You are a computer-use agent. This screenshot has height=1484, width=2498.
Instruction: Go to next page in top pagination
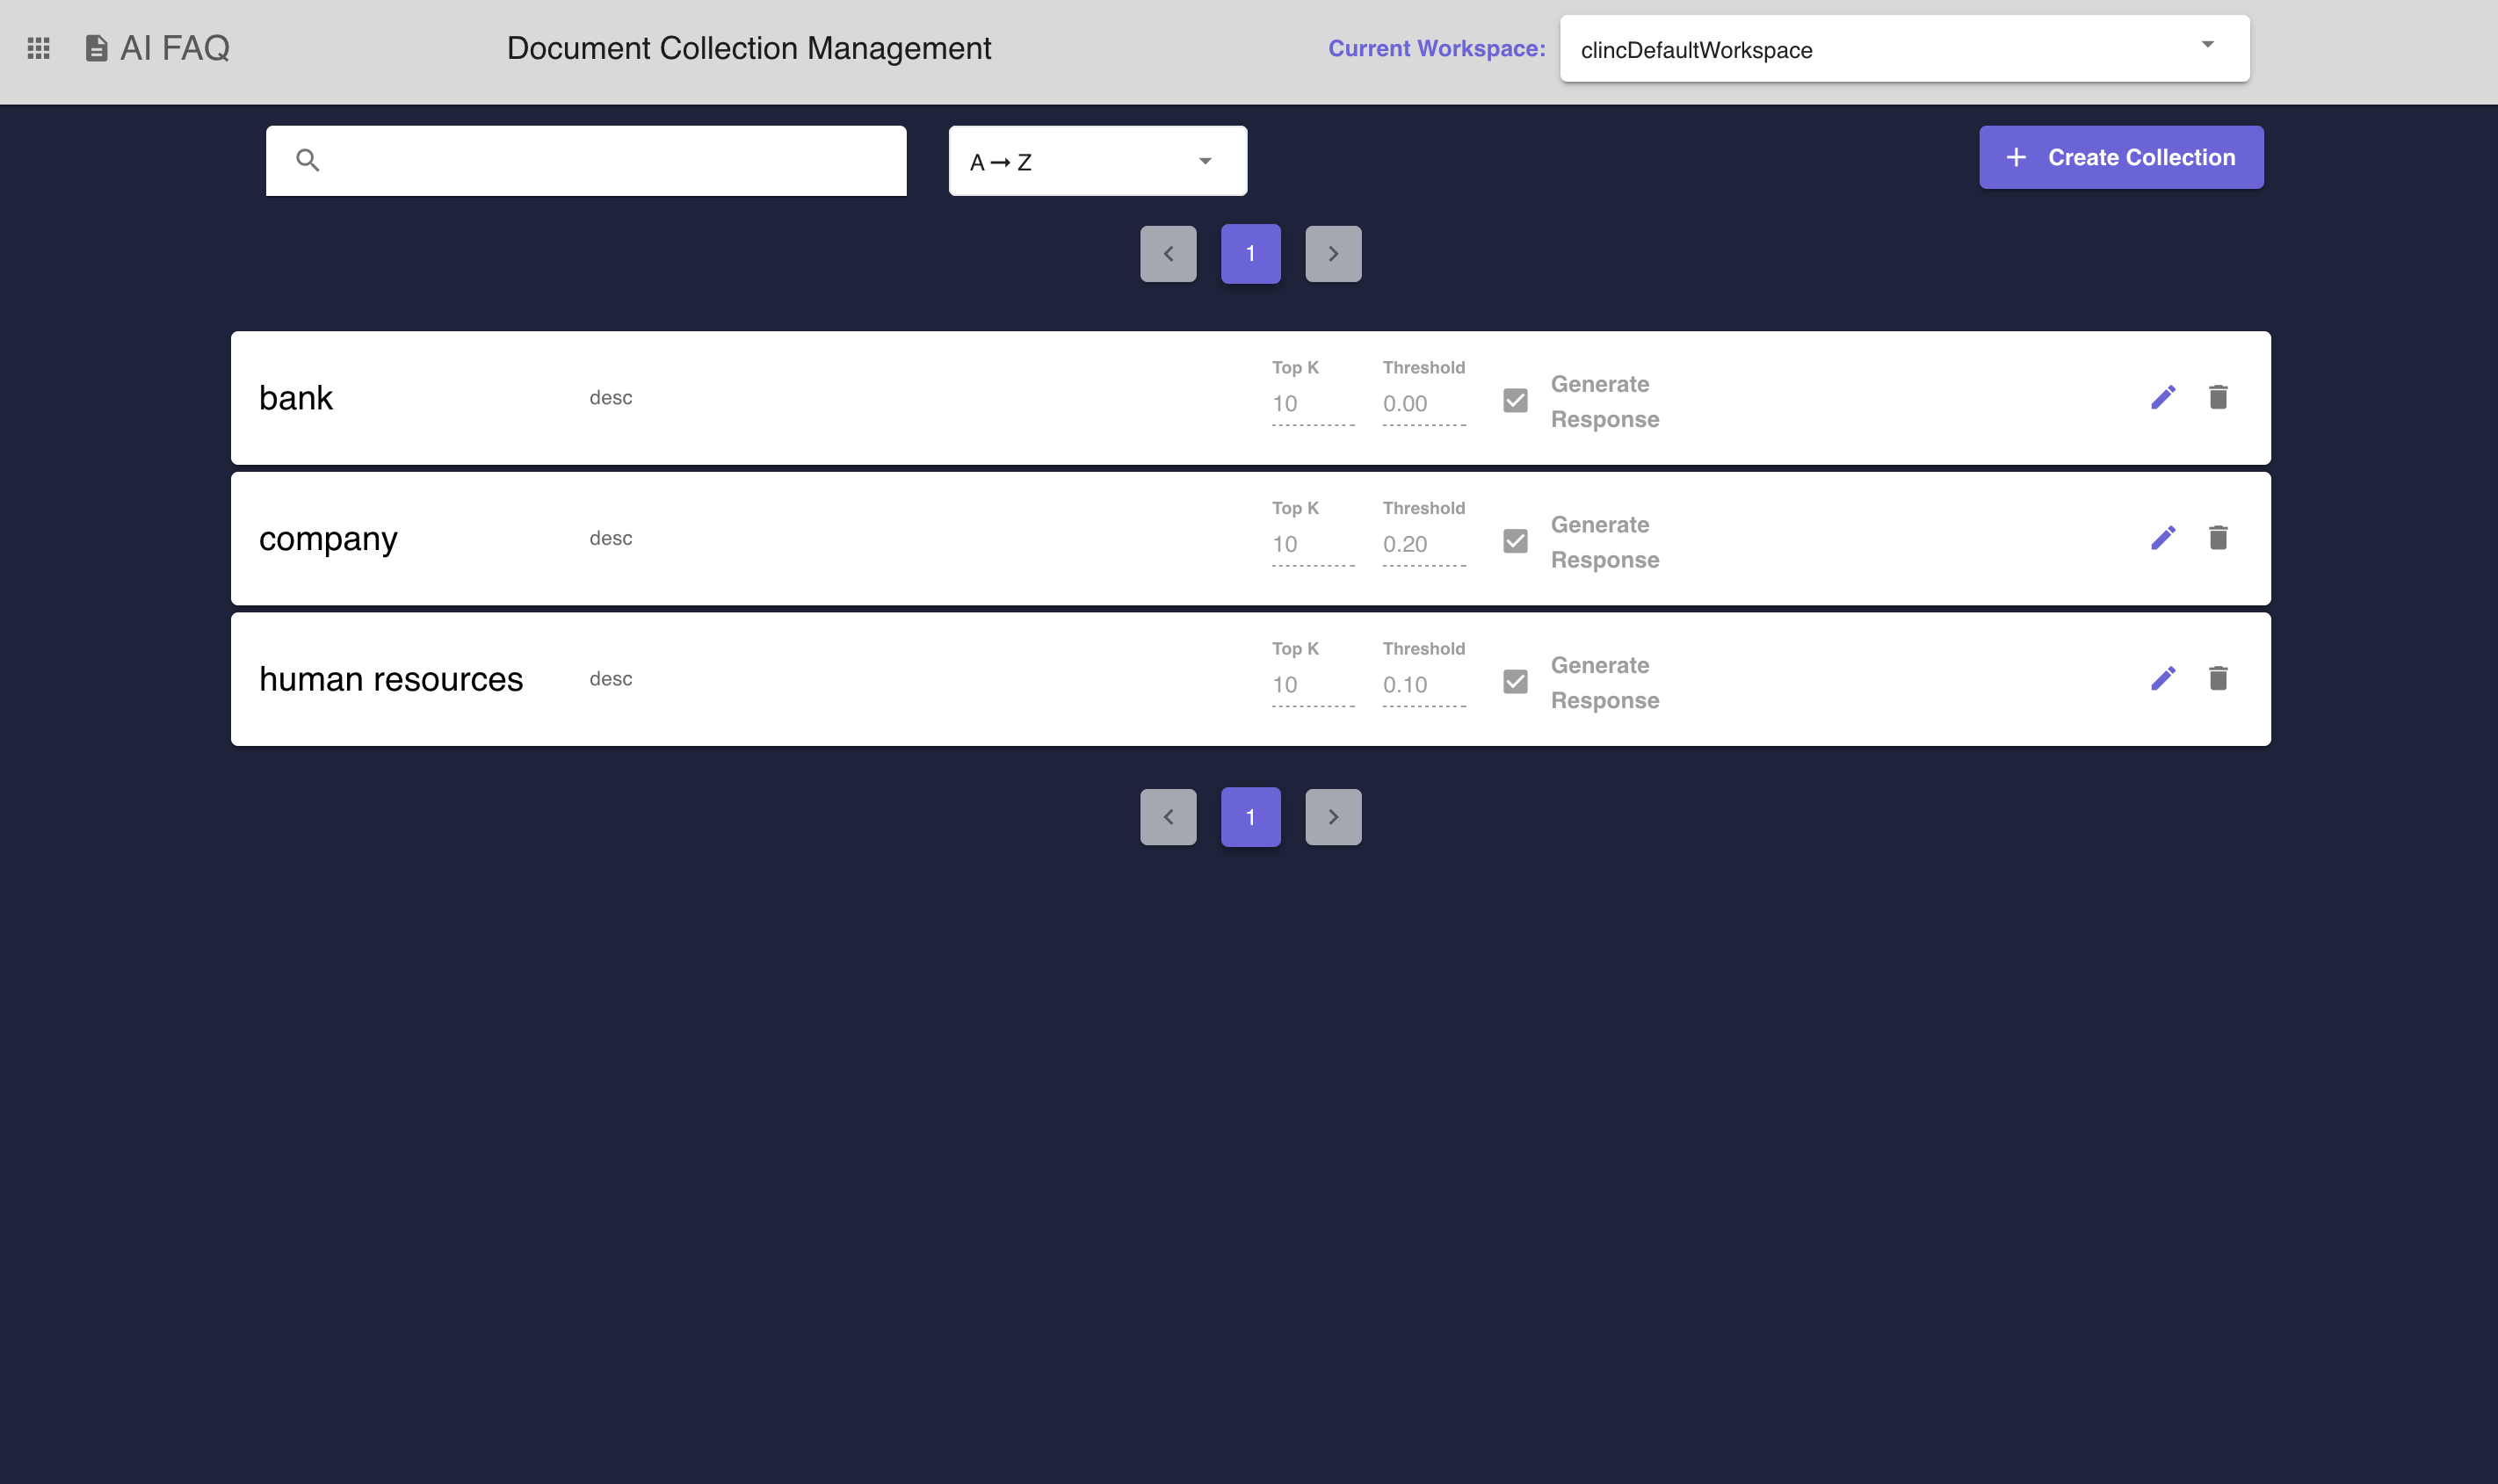point(1333,254)
